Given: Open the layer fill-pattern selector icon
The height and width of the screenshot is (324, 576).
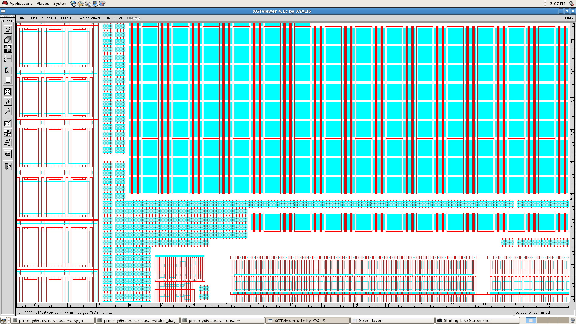Looking at the screenshot, I should 7,49.
